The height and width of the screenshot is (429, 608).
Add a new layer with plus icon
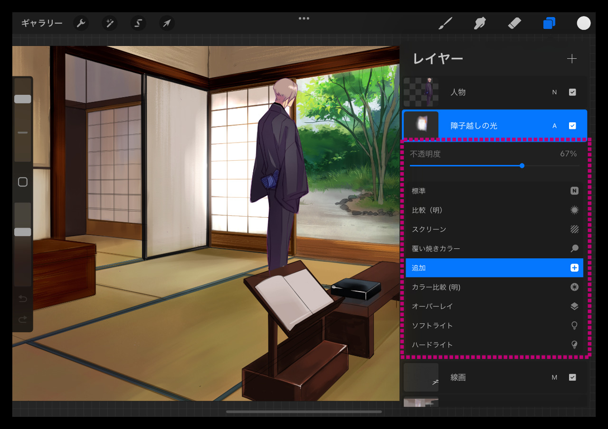point(572,59)
